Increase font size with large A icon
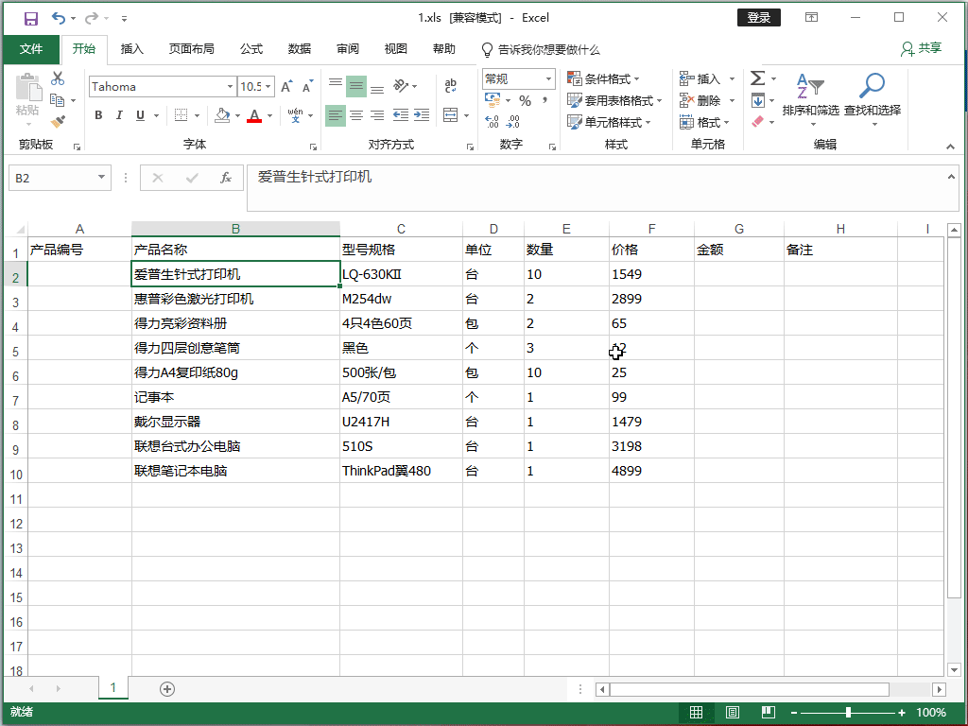The height and width of the screenshot is (726, 968). 286,86
